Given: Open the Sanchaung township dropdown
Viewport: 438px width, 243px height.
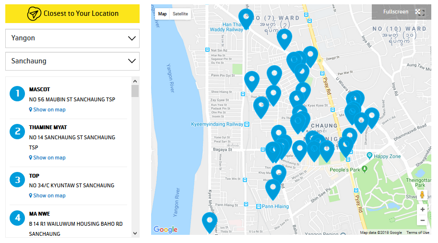Looking at the screenshot, I should click(x=72, y=61).
